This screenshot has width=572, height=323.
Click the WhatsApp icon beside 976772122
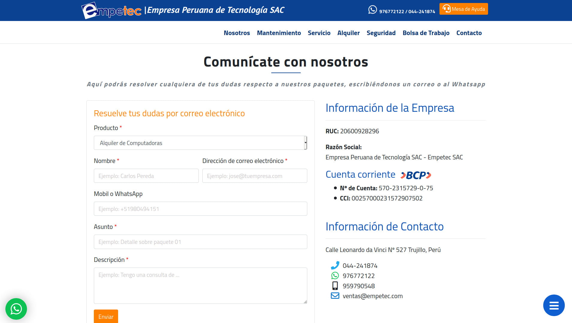coord(335,276)
